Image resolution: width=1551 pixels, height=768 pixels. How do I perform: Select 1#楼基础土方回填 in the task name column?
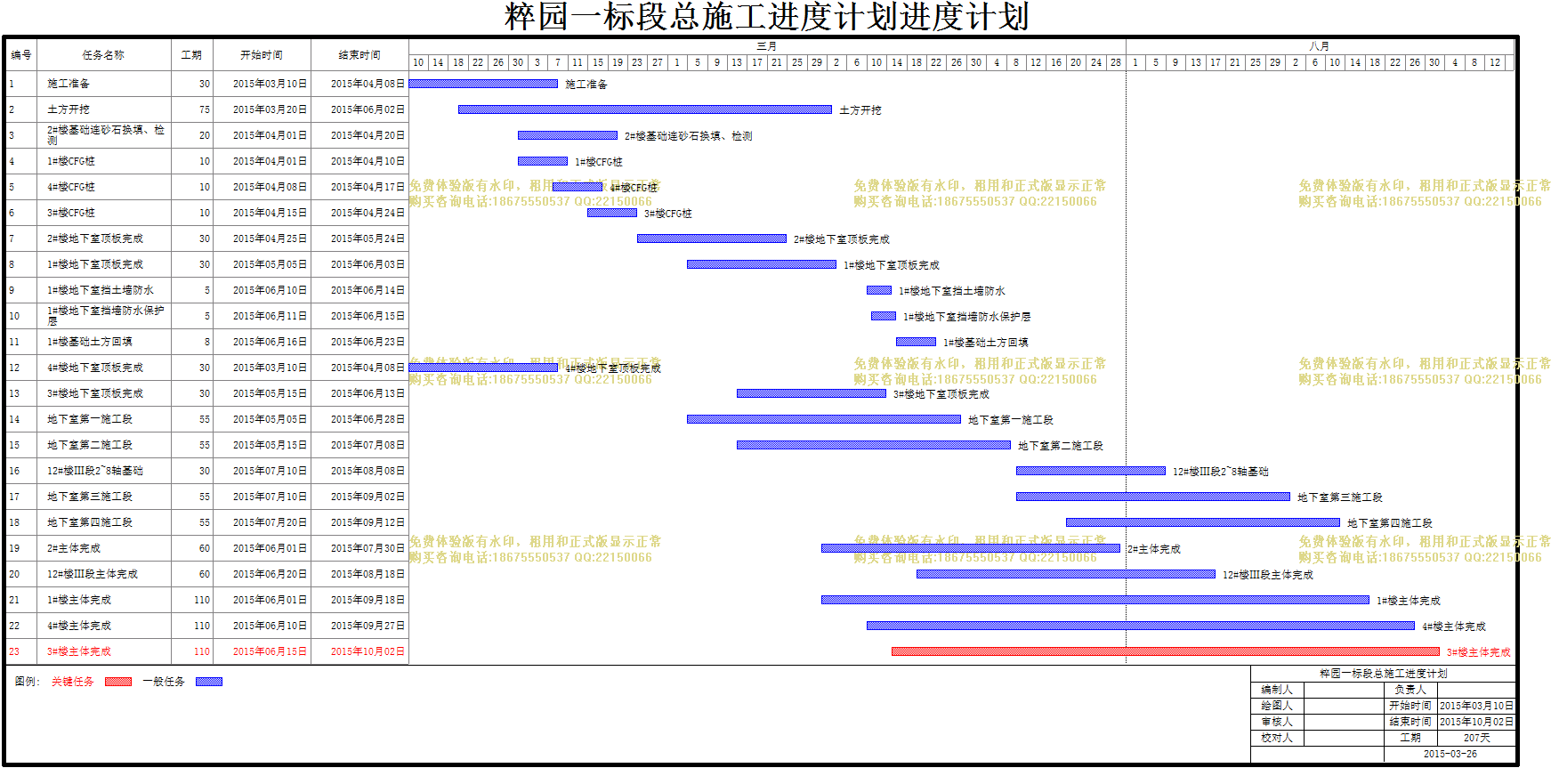click(x=90, y=342)
